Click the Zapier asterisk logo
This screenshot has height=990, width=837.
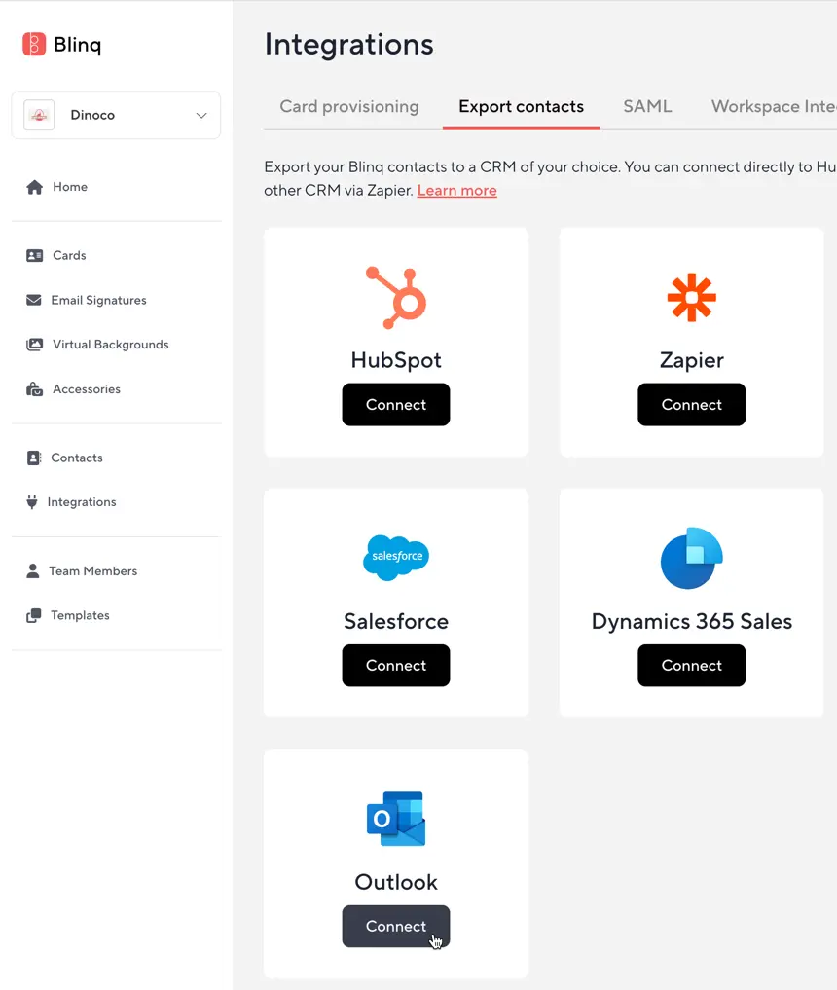692,297
